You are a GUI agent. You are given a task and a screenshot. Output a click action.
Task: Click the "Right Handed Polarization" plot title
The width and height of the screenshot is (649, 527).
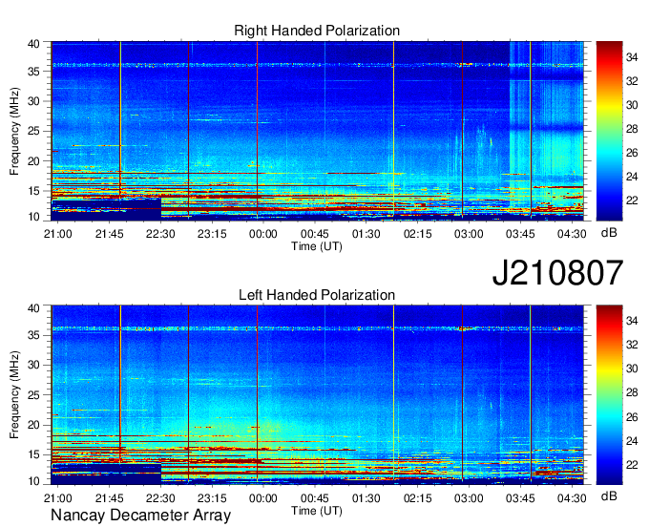coord(317,31)
